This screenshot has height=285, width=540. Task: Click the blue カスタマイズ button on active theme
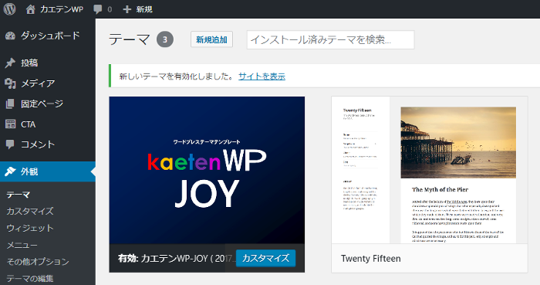265,258
